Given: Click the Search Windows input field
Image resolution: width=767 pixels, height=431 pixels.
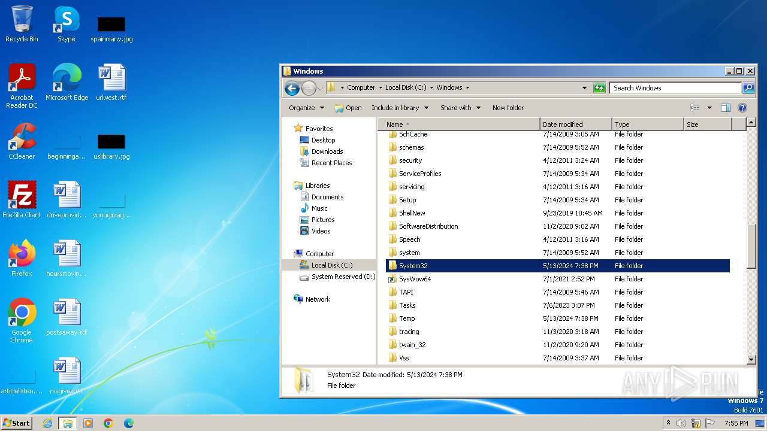Looking at the screenshot, I should 675,88.
